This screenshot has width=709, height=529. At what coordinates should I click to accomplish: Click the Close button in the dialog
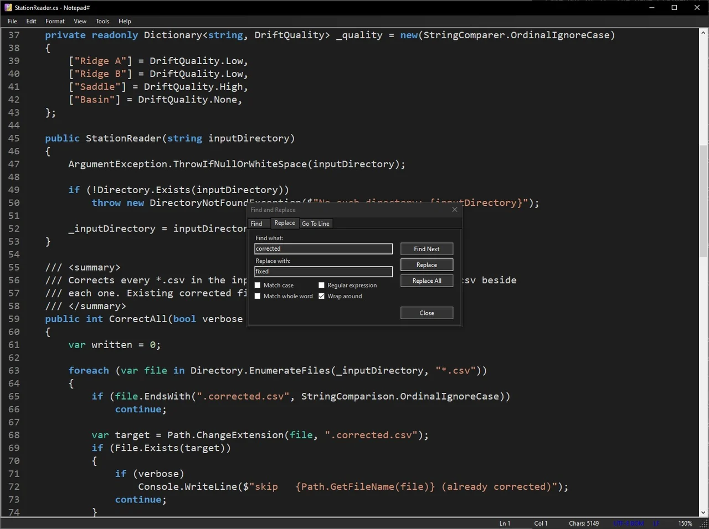pos(427,313)
